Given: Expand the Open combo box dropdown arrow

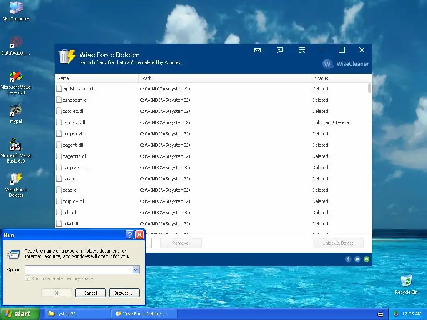Looking at the screenshot, I should (136, 270).
